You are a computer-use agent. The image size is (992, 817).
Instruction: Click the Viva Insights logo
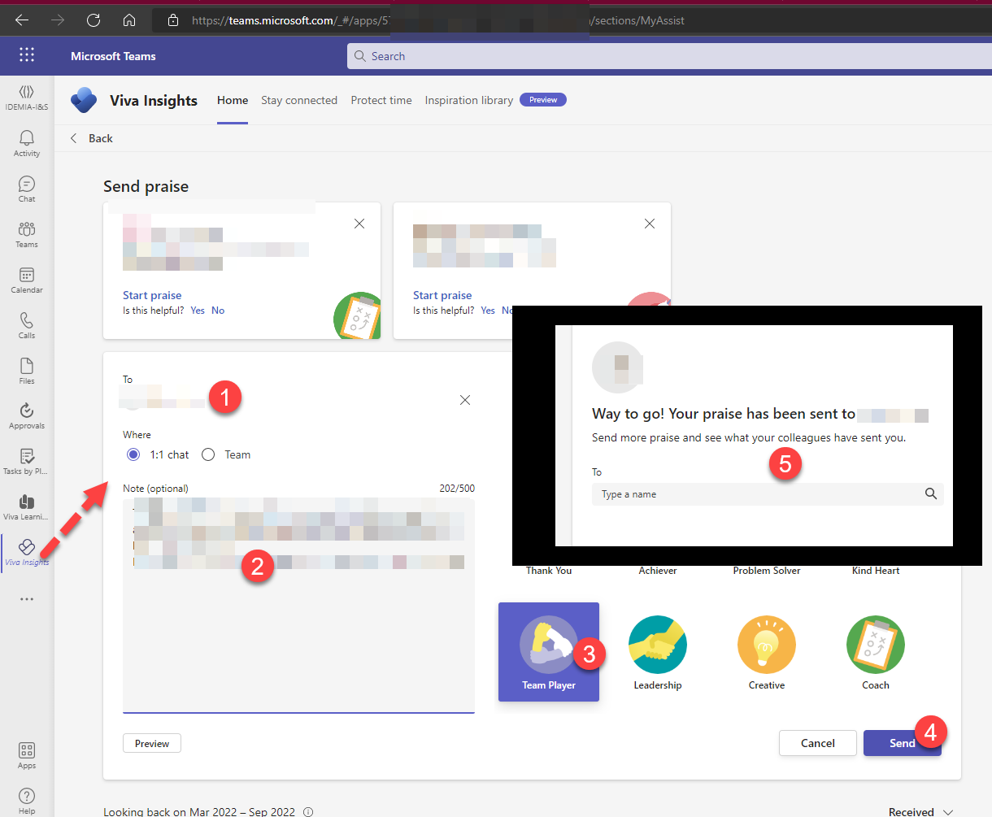84,100
